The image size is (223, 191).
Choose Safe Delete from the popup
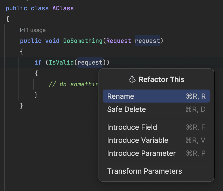click(x=126, y=109)
